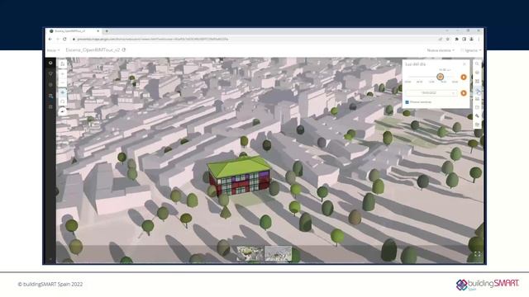Screen dimensions: 529x297
Task: Expand the Nueva escena dropdown
Action: tap(441, 50)
